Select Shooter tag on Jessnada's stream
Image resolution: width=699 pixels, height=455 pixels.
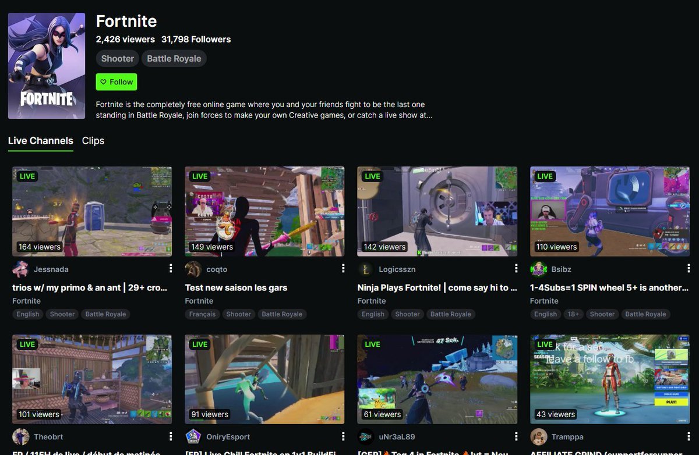(62, 314)
